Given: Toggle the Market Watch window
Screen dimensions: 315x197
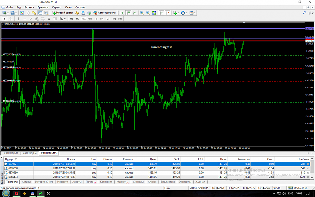Looking at the screenshot, I should click(x=22, y=13).
